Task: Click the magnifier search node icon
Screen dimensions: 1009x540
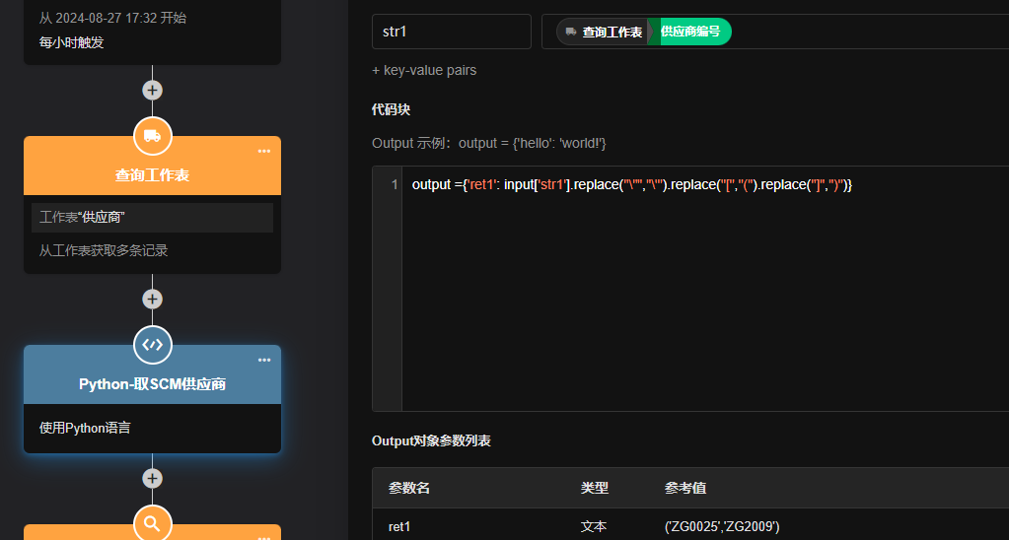Action: click(152, 523)
